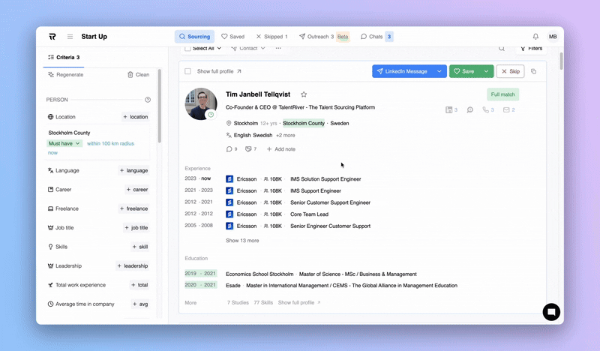The height and width of the screenshot is (351, 600).
Task: Tick the checkbox beside Show full profile
Action: (187, 71)
